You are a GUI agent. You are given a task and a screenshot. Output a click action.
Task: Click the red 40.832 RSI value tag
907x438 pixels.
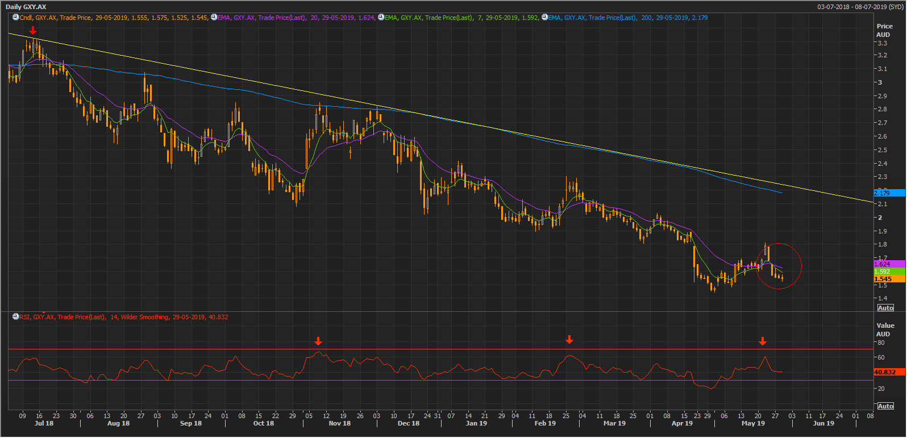pos(889,372)
